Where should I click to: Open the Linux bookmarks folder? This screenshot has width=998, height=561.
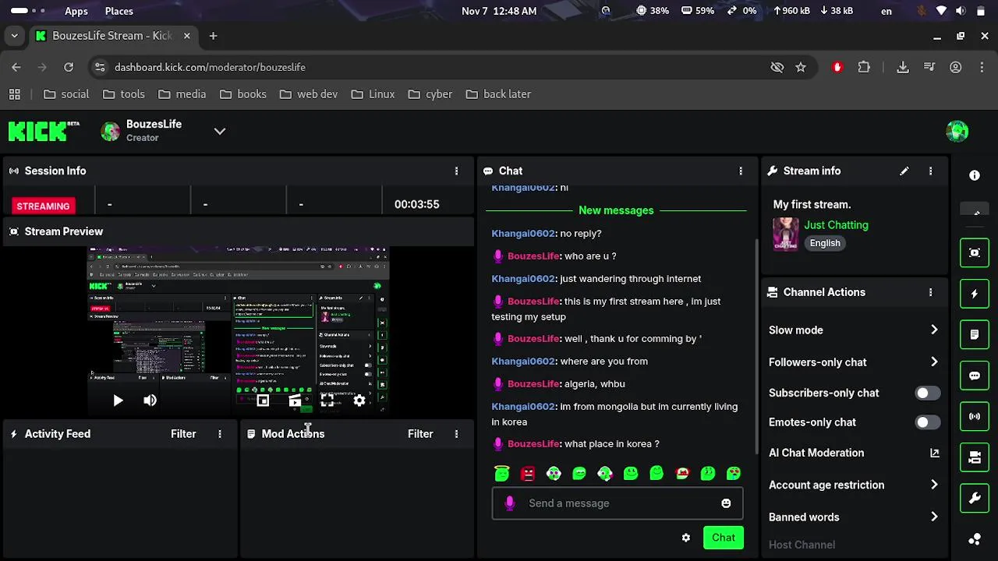pos(373,94)
